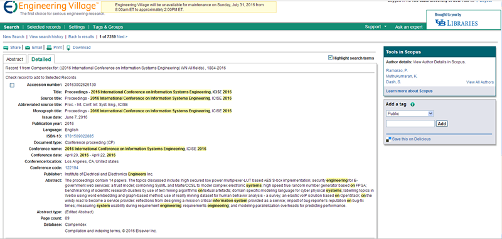Click Ask an expert link
The width and height of the screenshot is (502, 239).
click(409, 27)
